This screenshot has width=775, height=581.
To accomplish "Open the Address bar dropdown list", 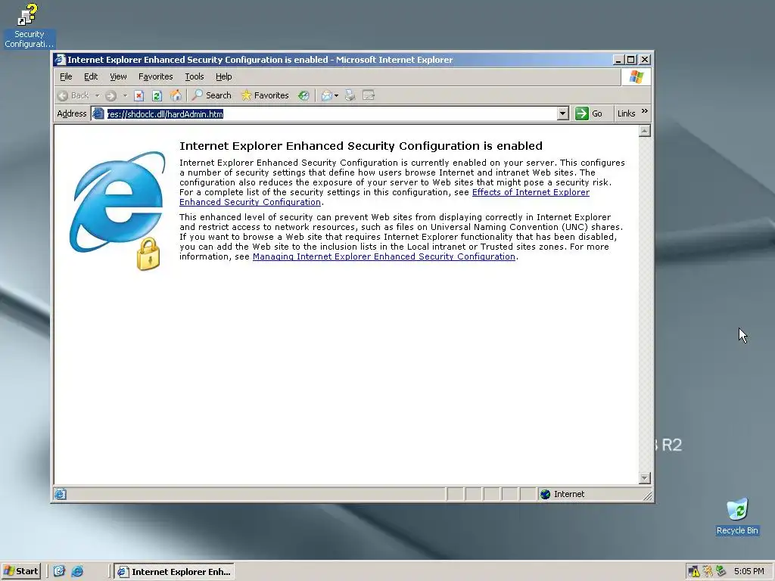I will (x=562, y=113).
